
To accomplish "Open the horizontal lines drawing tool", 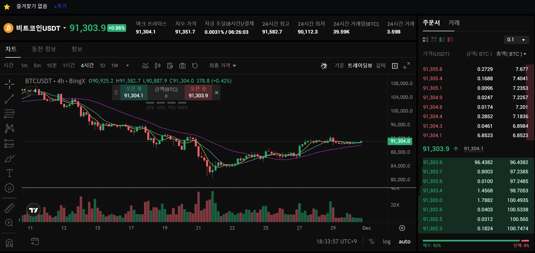I will tap(9, 114).
